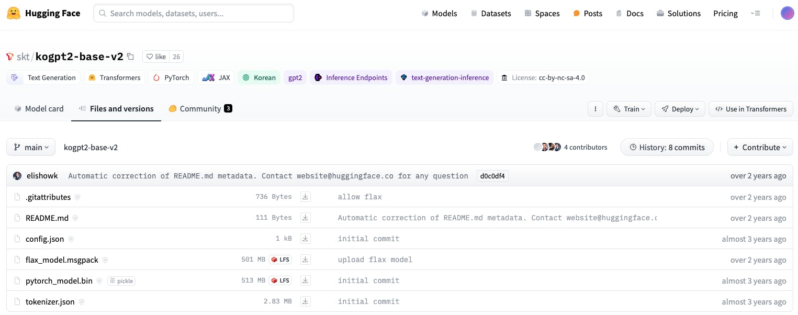Click the JAX tag
Viewport: 798px width, 315px height.
(x=216, y=77)
